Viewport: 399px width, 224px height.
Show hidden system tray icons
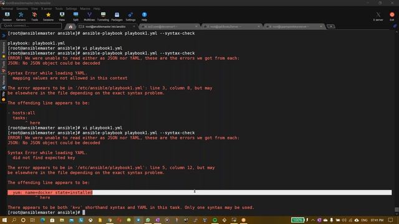313,220
